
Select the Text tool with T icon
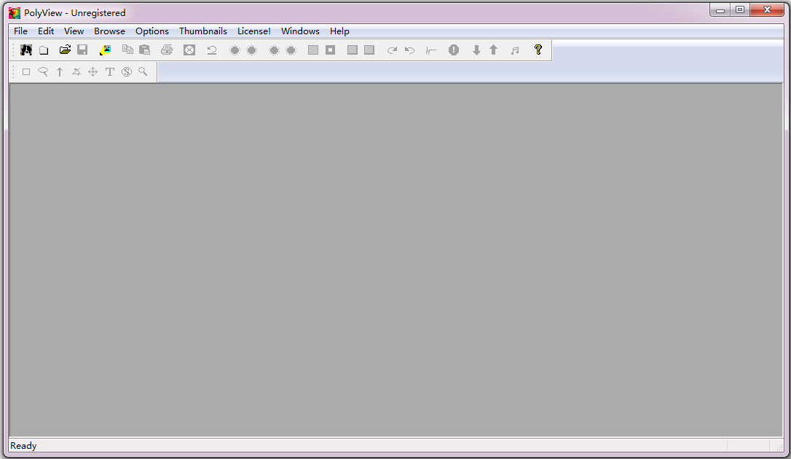pyautogui.click(x=109, y=71)
